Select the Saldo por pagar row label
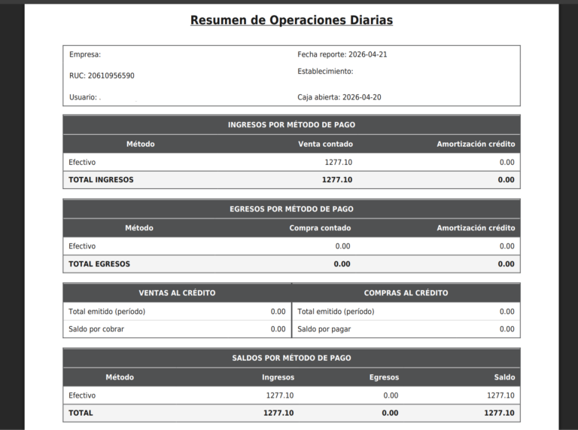This screenshot has height=430, width=578. [x=324, y=329]
